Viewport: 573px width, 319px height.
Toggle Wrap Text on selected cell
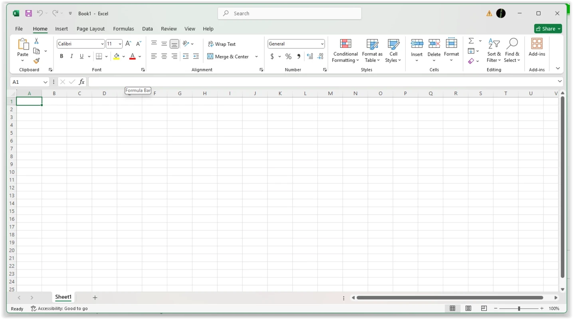click(222, 44)
